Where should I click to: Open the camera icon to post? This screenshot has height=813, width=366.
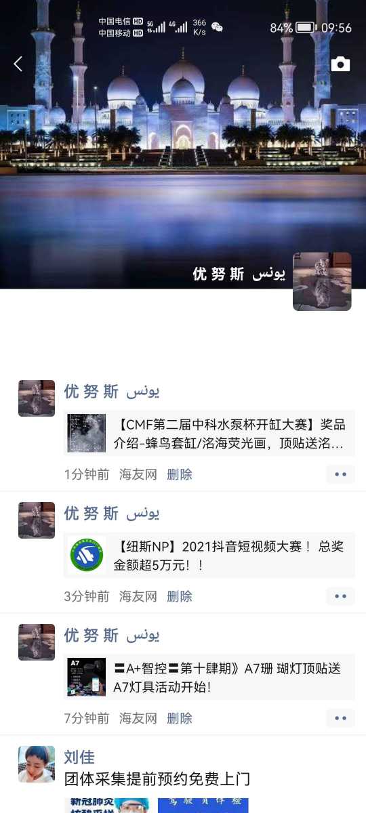click(340, 64)
